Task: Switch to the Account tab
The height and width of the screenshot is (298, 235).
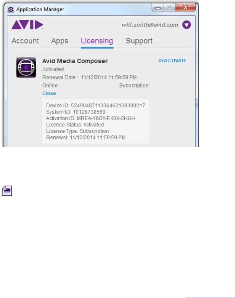Action: [x=25, y=41]
